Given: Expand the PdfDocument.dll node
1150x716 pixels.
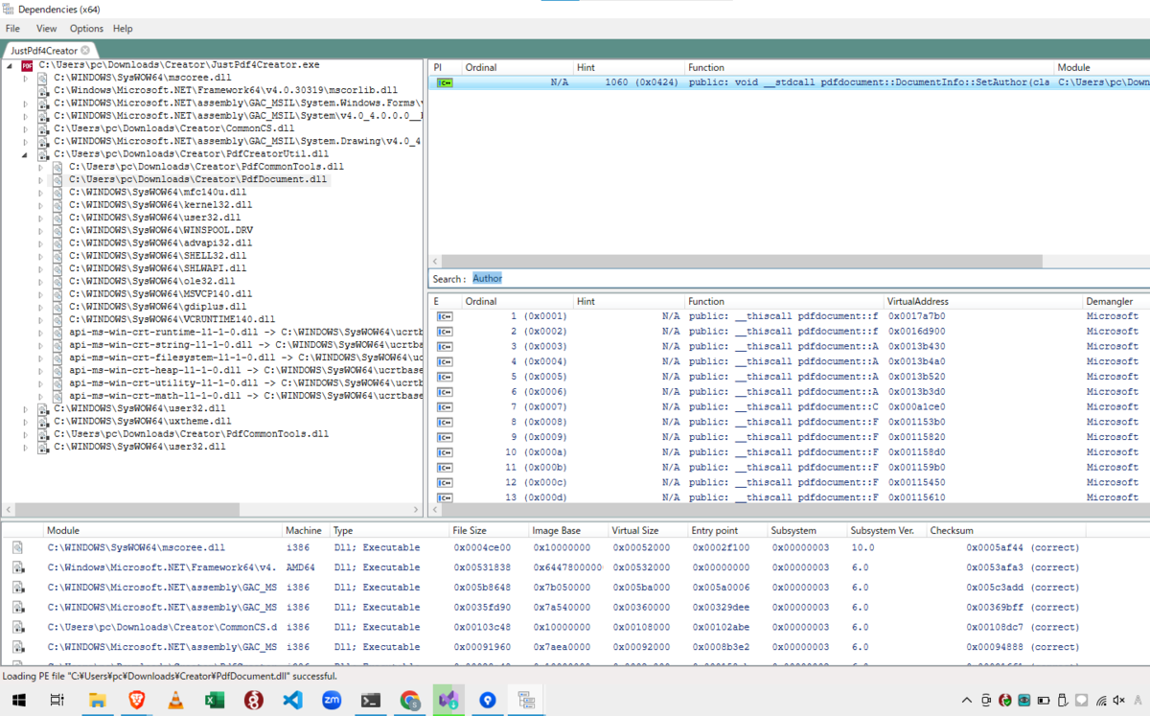Looking at the screenshot, I should click(42, 179).
